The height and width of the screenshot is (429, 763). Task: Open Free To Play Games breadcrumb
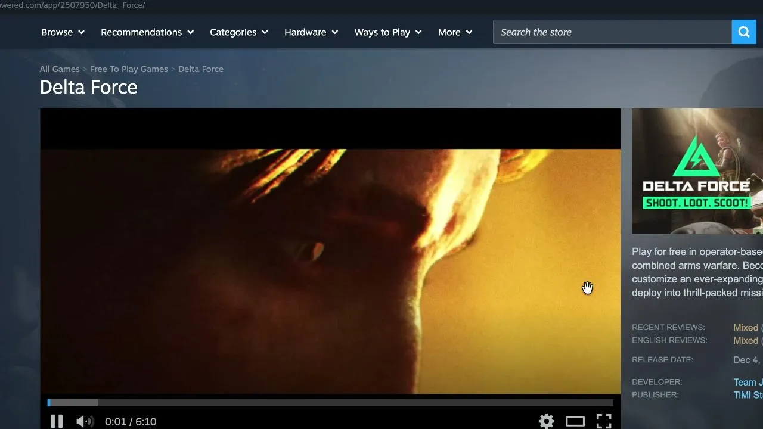[129, 69]
